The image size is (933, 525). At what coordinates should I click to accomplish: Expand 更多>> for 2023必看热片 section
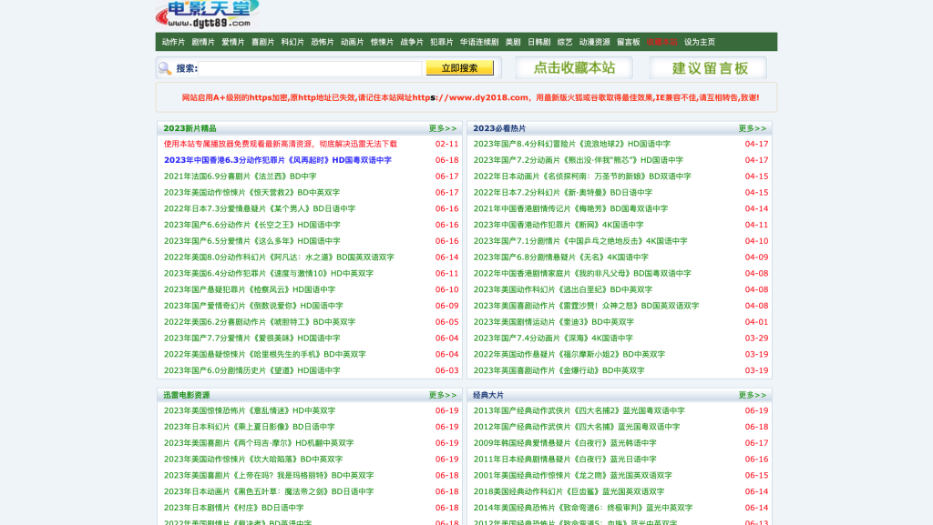[753, 128]
